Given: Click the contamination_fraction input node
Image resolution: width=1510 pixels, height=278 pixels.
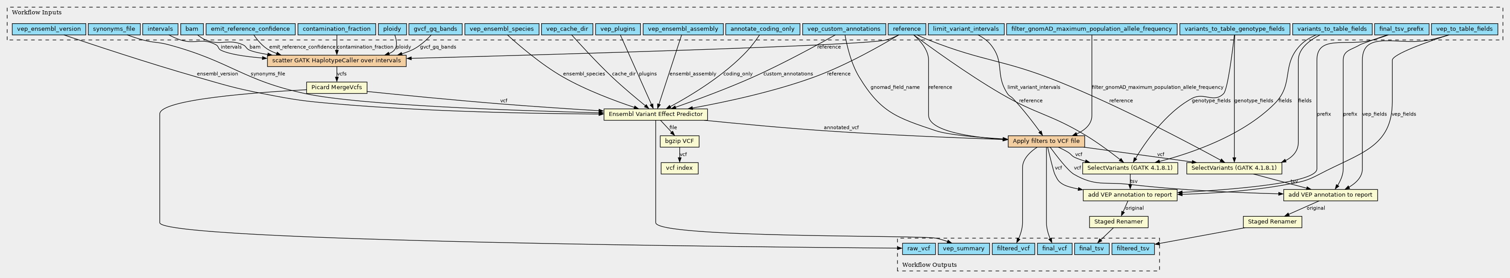Looking at the screenshot, I should 337,29.
